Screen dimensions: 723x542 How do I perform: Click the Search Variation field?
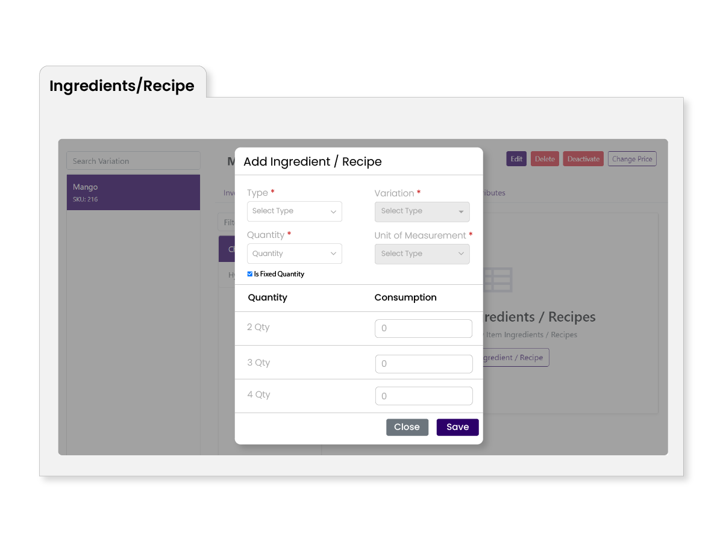pos(133,160)
